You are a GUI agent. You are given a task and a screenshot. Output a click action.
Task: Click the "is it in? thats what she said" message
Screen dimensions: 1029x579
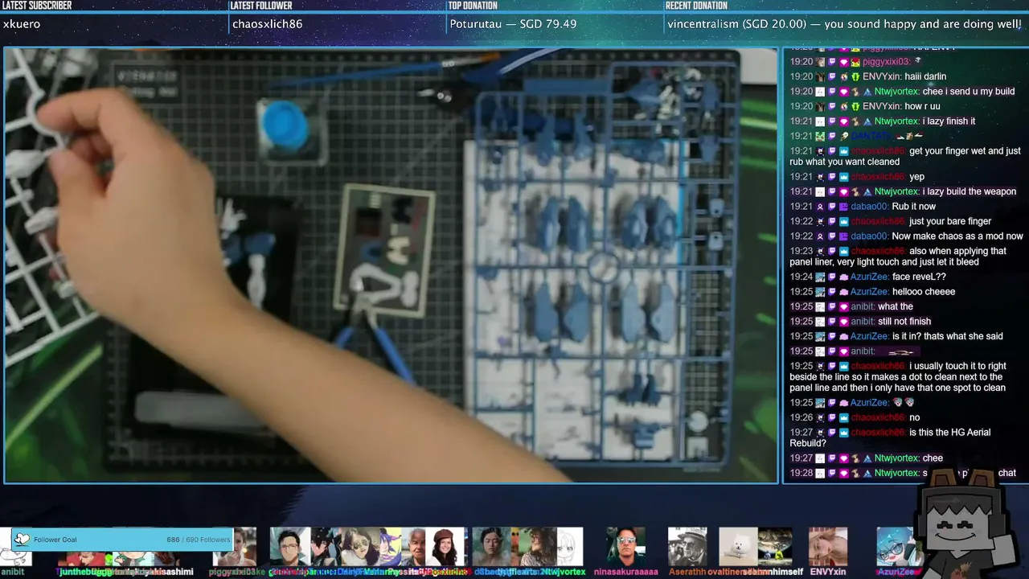(948, 336)
